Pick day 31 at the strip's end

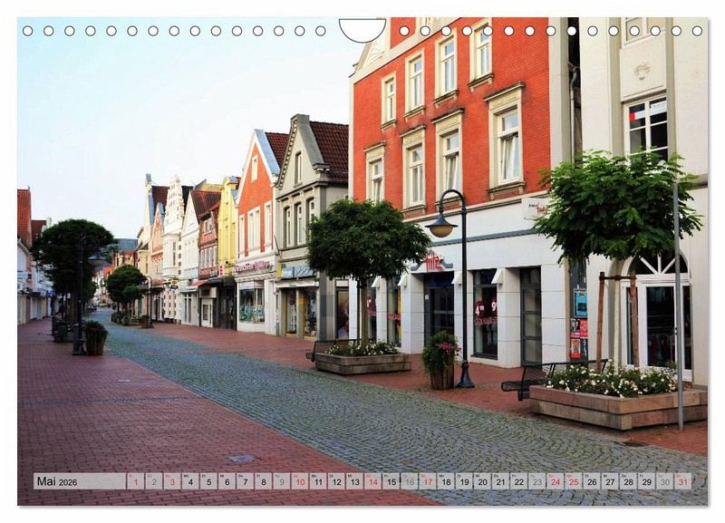(x=682, y=481)
